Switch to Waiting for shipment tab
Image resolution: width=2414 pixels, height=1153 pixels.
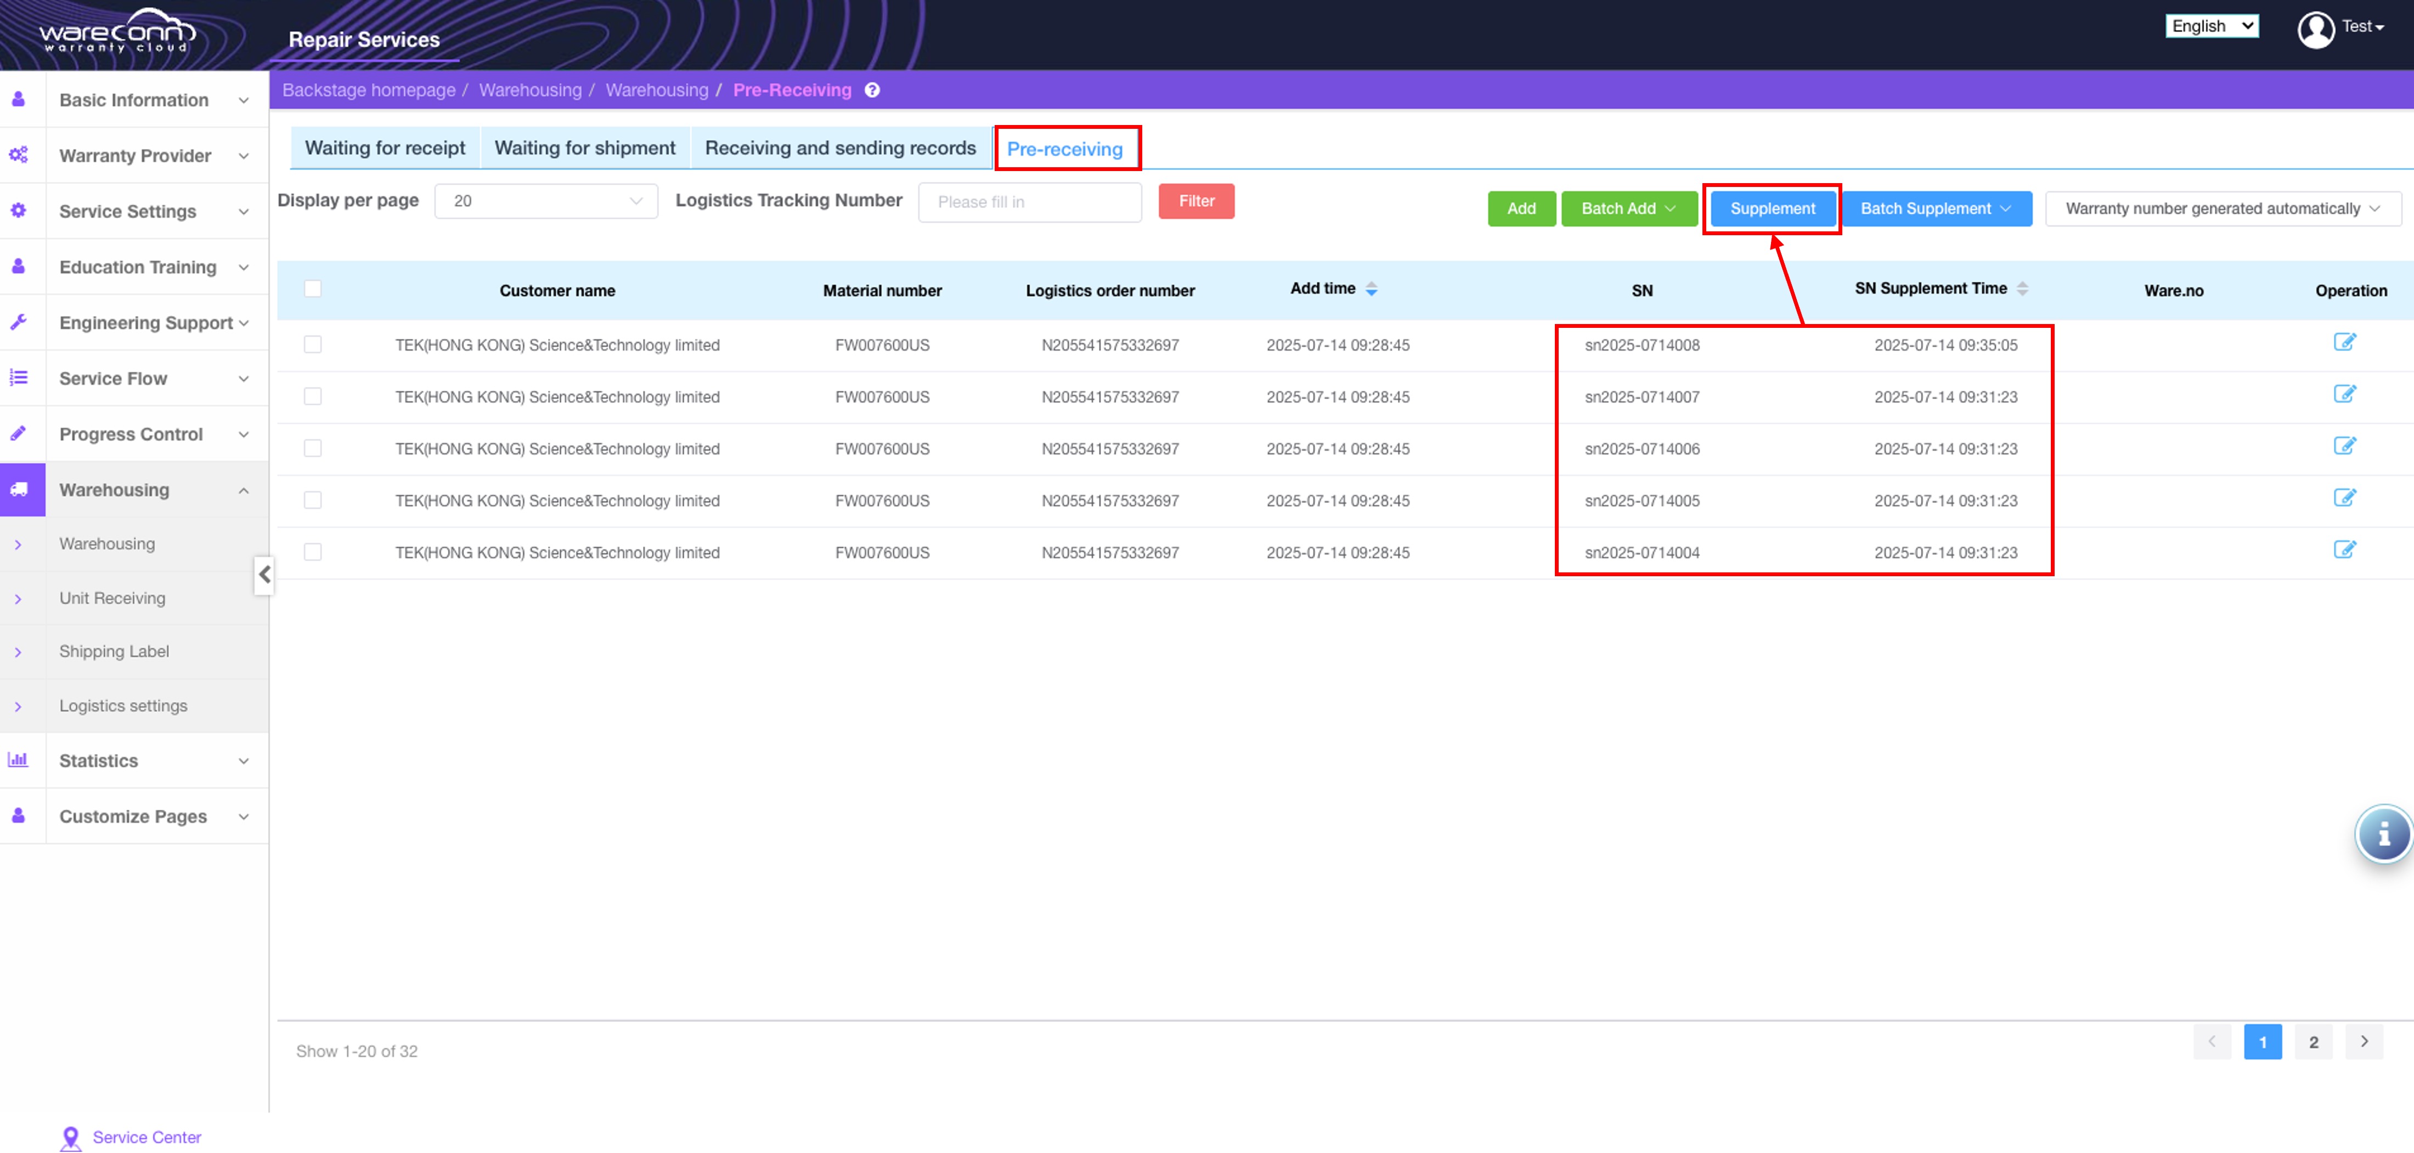pos(584,148)
